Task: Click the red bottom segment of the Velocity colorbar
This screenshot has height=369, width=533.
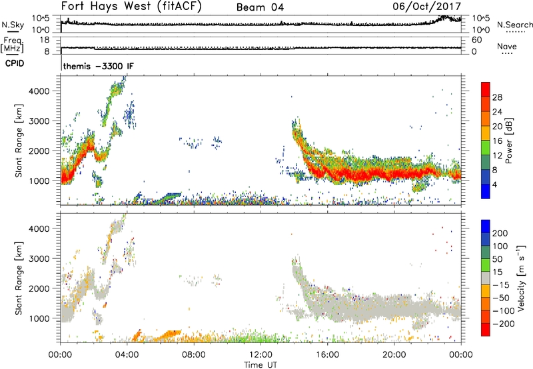Action: click(x=486, y=330)
